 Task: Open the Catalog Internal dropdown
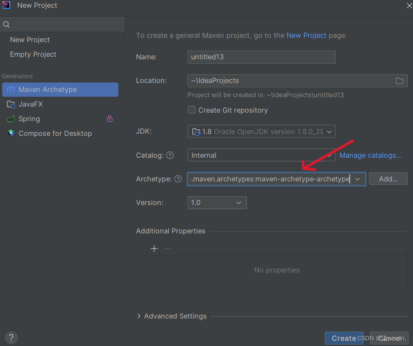pos(261,155)
